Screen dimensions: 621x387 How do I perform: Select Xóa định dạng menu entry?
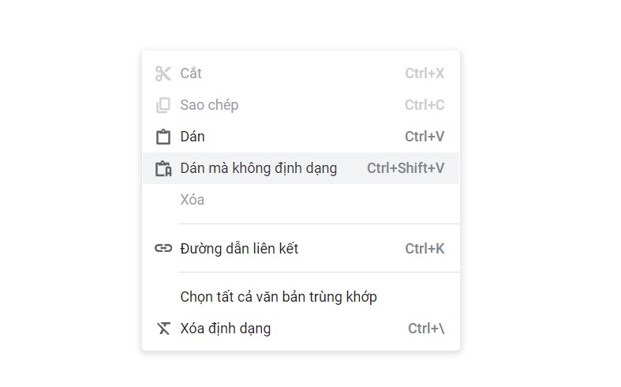pos(301,329)
